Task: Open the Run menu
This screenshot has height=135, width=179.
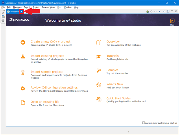Action: [59, 7]
